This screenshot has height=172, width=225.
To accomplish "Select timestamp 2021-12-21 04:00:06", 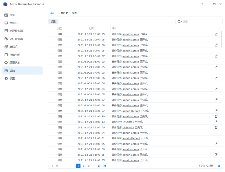I will click(91, 106).
